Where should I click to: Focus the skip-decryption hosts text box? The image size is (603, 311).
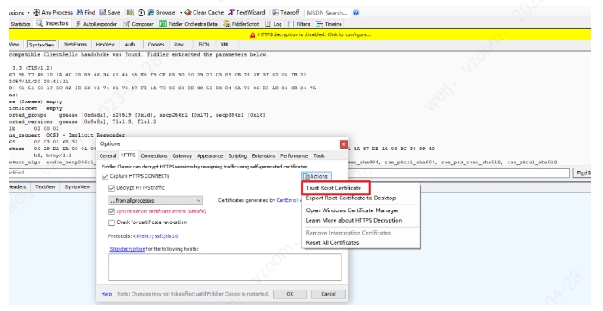coord(225,267)
